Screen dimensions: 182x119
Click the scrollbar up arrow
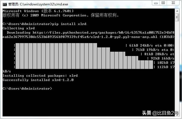pyautogui.click(x=177, y=11)
